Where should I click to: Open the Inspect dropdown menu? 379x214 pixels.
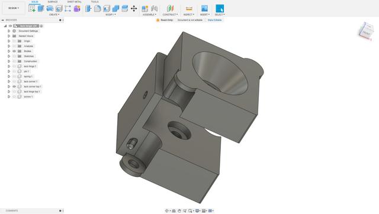point(189,14)
